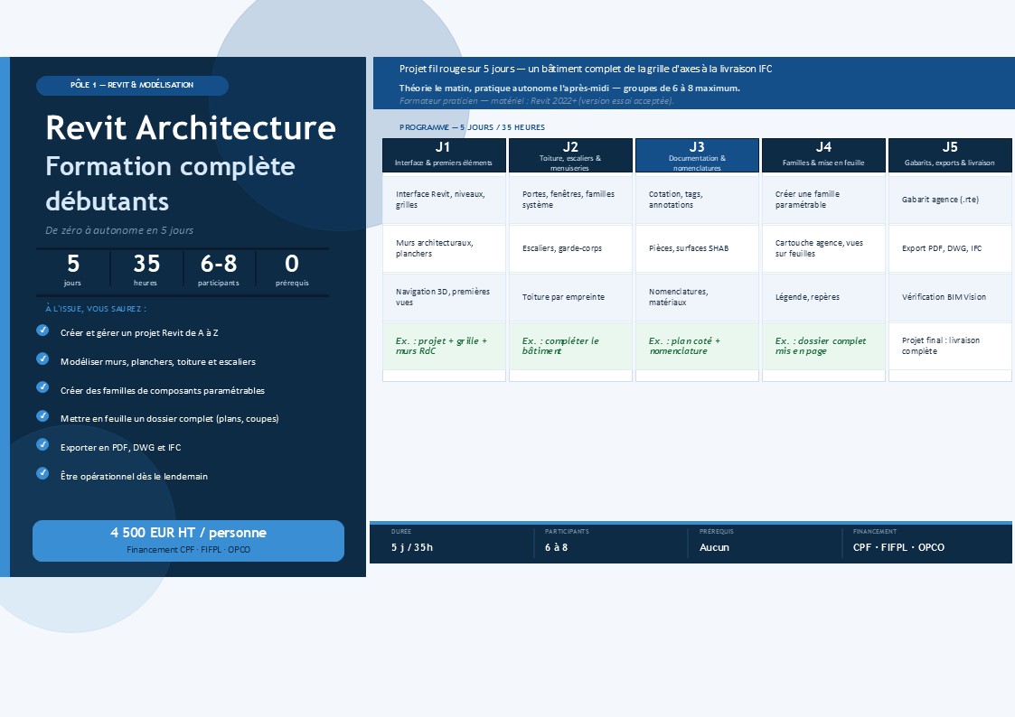Click the cell 'Nomenclatures, matériaux'
This screenshot has height=717, width=1015.
coord(697,297)
